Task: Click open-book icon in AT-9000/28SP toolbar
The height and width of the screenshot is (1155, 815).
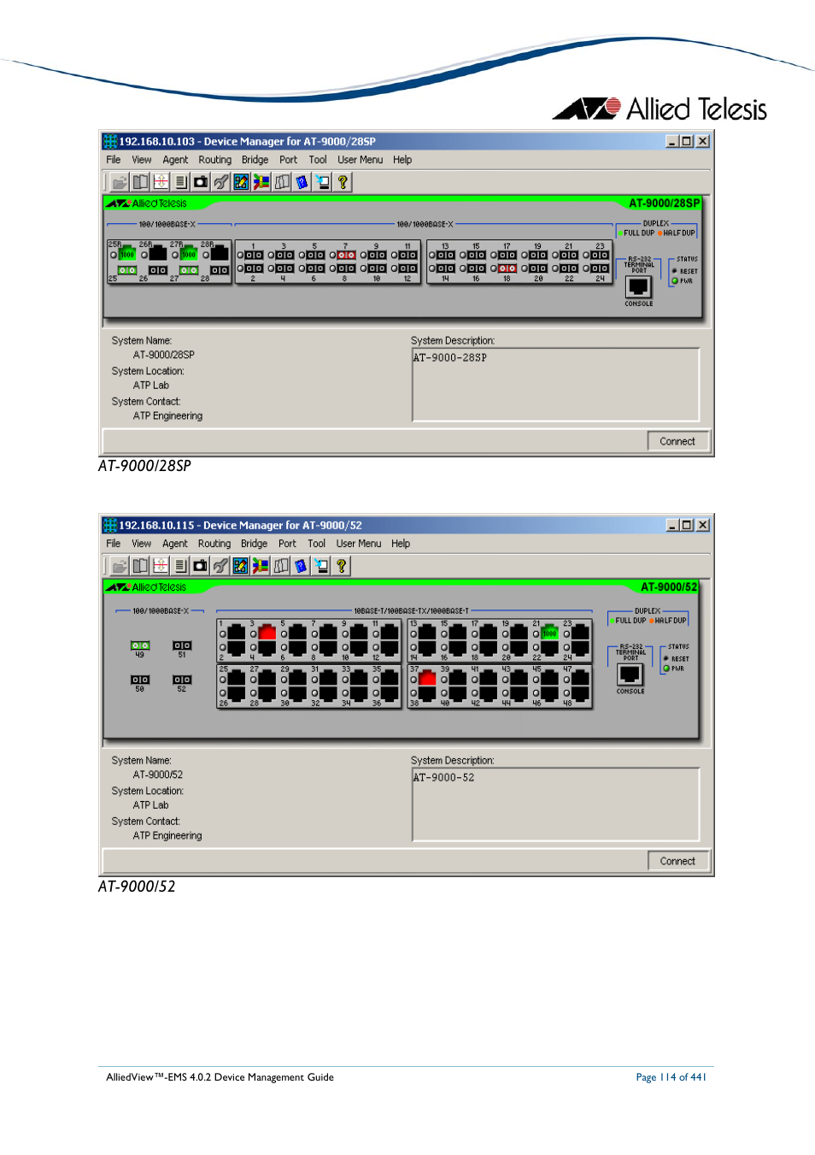Action: [x=140, y=182]
